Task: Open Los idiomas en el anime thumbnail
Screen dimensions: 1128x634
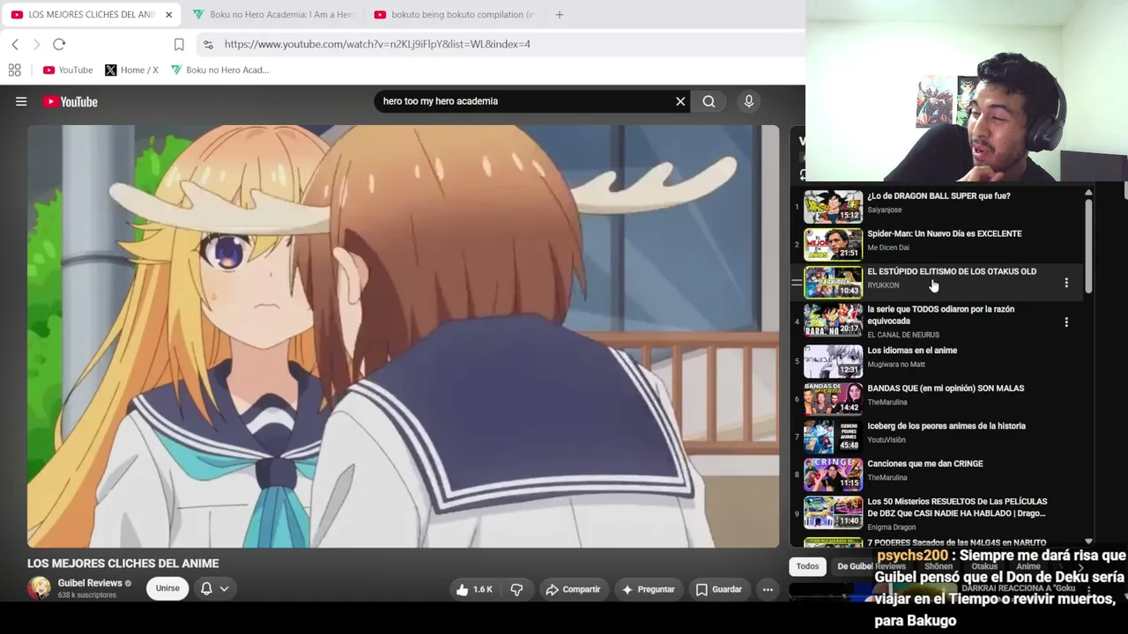Action: point(833,361)
